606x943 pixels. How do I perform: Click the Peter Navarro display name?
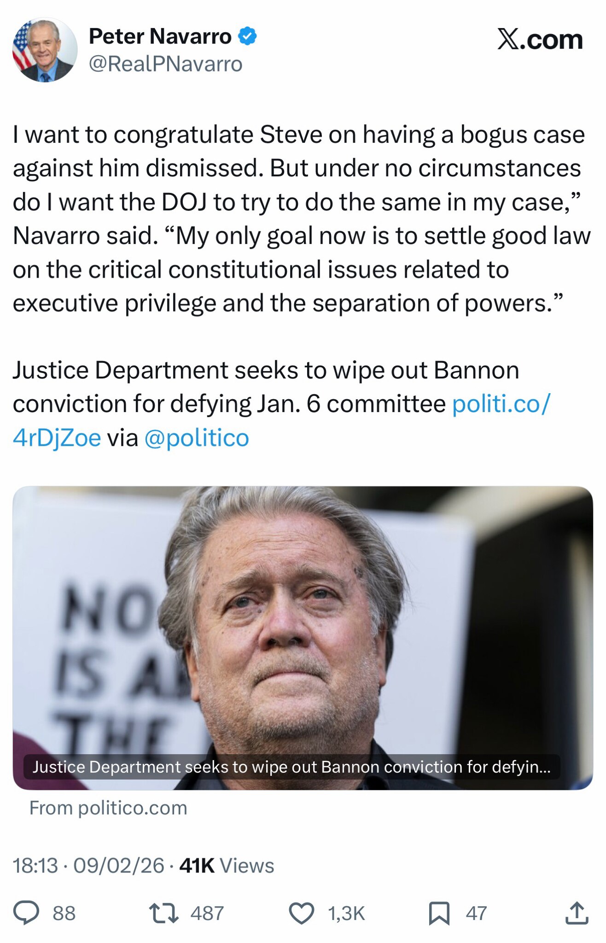click(160, 36)
